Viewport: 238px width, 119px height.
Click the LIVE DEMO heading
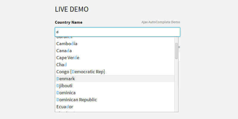point(72,9)
